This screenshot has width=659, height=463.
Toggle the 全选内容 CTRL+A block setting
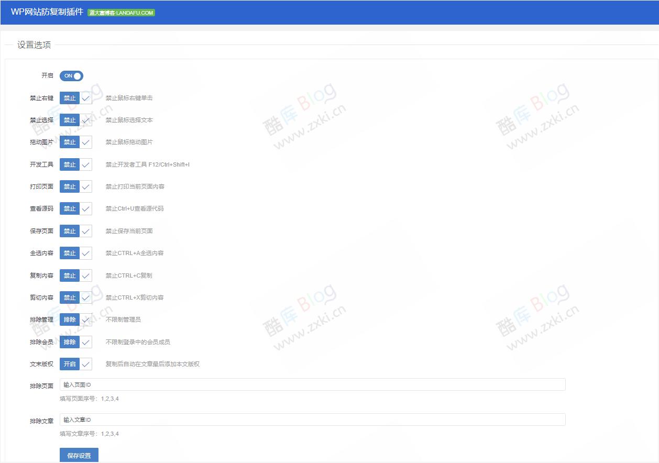pos(75,253)
